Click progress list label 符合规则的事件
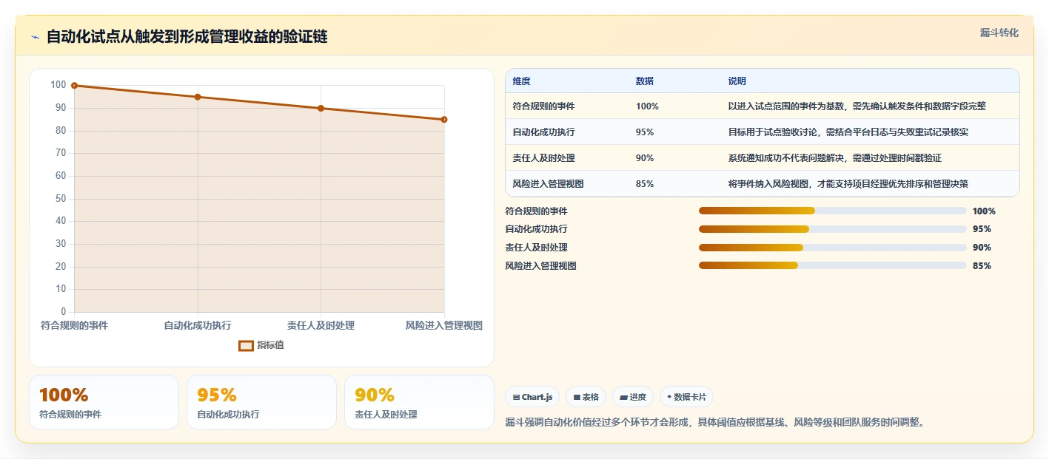This screenshot has height=459, width=1049. (537, 211)
